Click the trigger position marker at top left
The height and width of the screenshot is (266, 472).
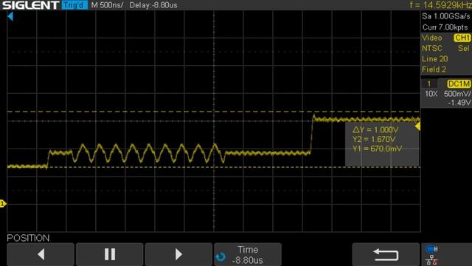tap(10, 16)
